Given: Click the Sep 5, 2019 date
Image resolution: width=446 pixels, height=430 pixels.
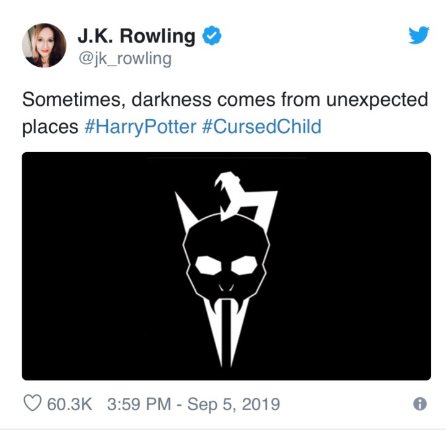Looking at the screenshot, I should click(x=235, y=405).
